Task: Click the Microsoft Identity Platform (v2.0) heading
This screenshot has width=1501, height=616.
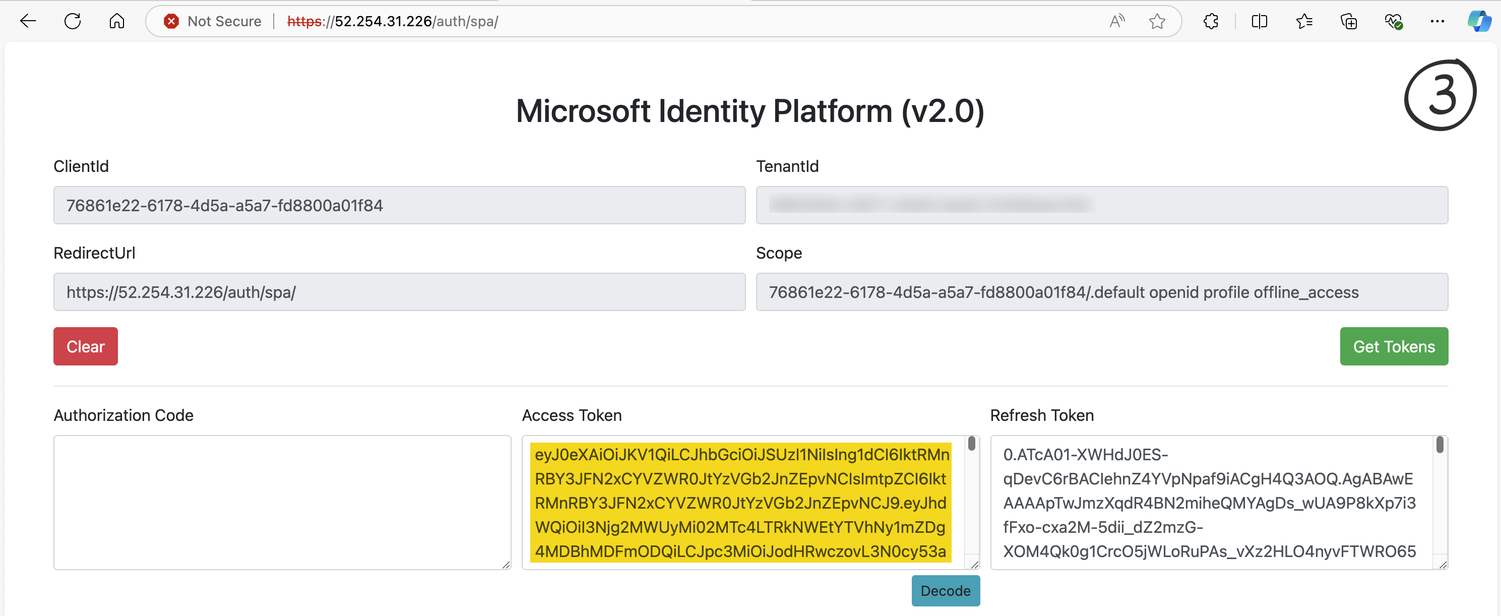Action: coord(750,111)
